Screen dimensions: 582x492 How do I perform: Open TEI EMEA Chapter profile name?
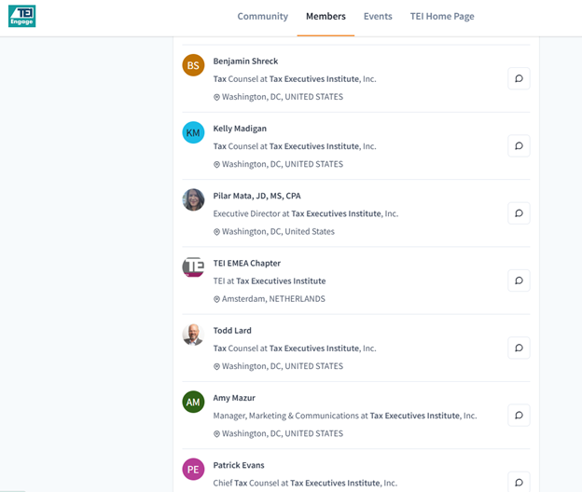(246, 264)
